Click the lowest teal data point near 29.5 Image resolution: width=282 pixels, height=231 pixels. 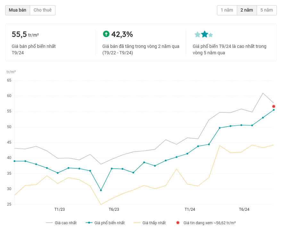tap(101, 190)
